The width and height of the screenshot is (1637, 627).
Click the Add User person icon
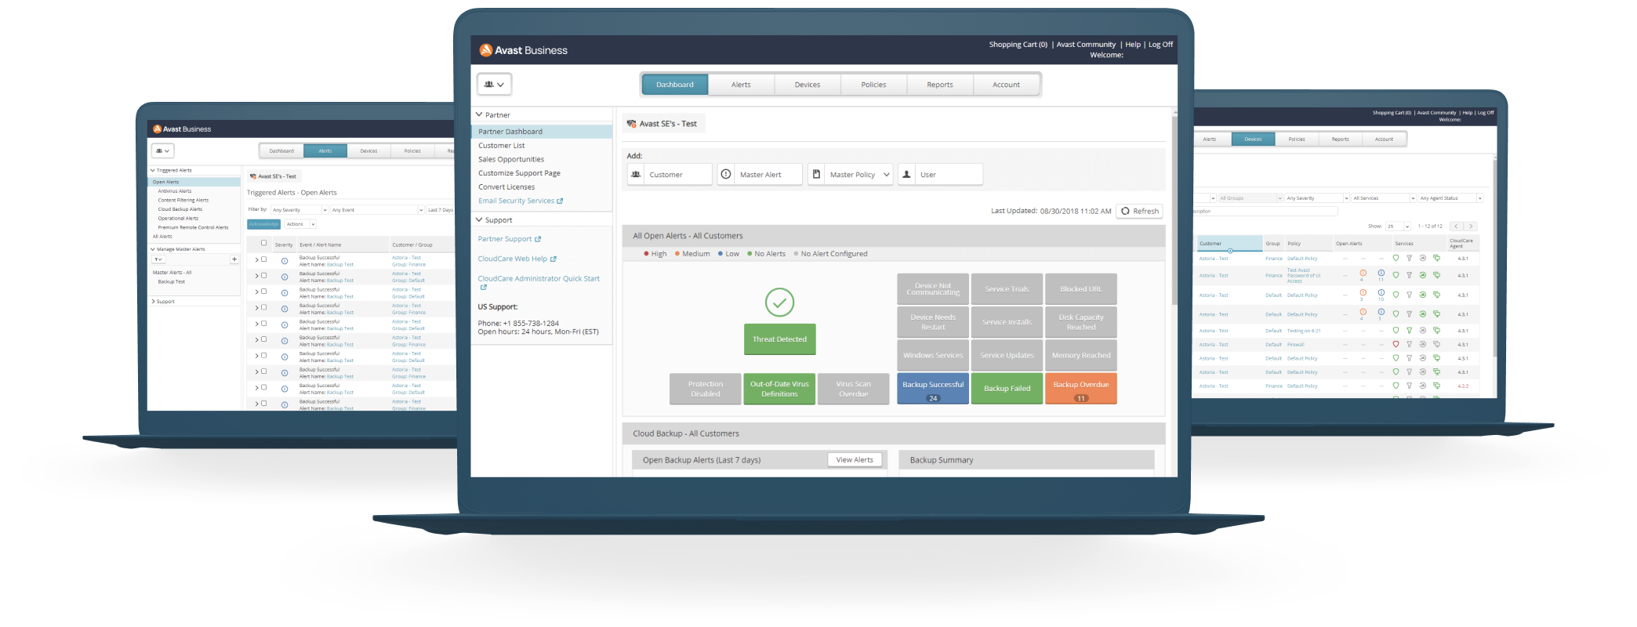coord(906,175)
